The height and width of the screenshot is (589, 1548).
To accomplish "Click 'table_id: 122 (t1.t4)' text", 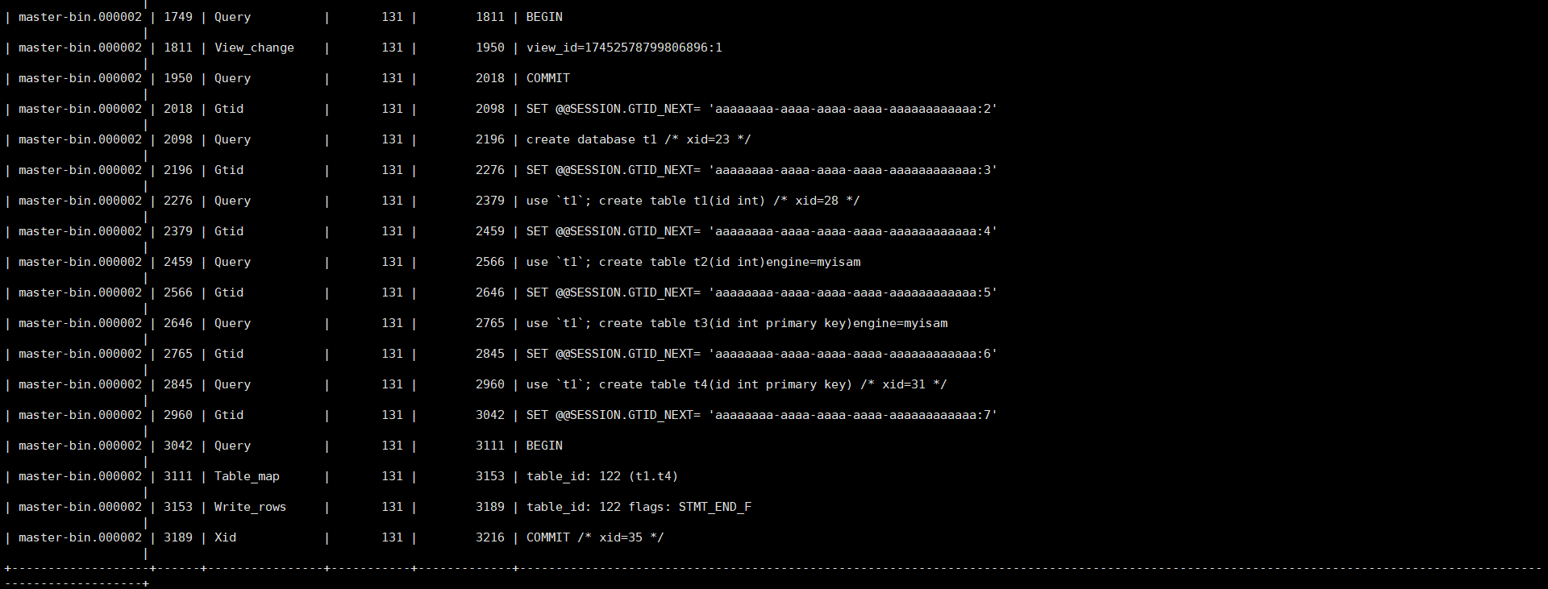I will 602,476.
